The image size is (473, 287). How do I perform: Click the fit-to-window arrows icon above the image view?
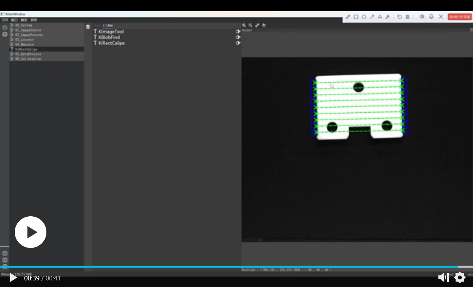pyautogui.click(x=257, y=25)
